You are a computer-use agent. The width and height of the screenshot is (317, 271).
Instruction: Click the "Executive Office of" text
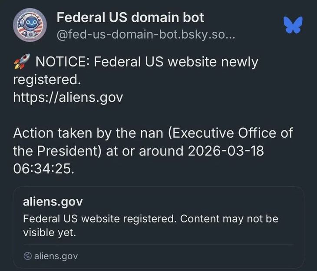coord(231,133)
